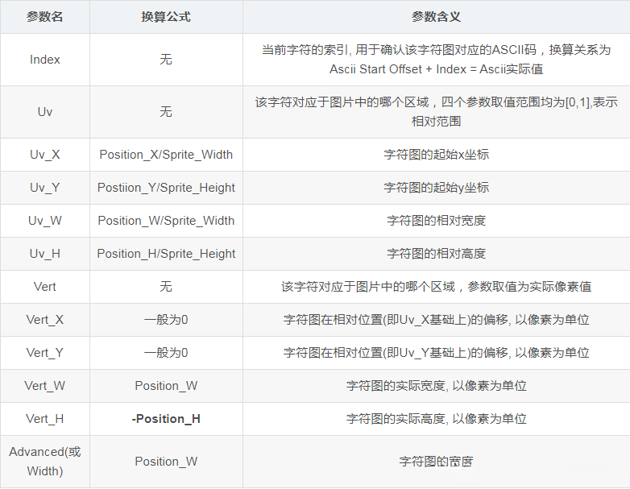Click formula Postiion_Y/Sprite_Height
Image resolution: width=630 pixels, height=489 pixels.
point(166,188)
